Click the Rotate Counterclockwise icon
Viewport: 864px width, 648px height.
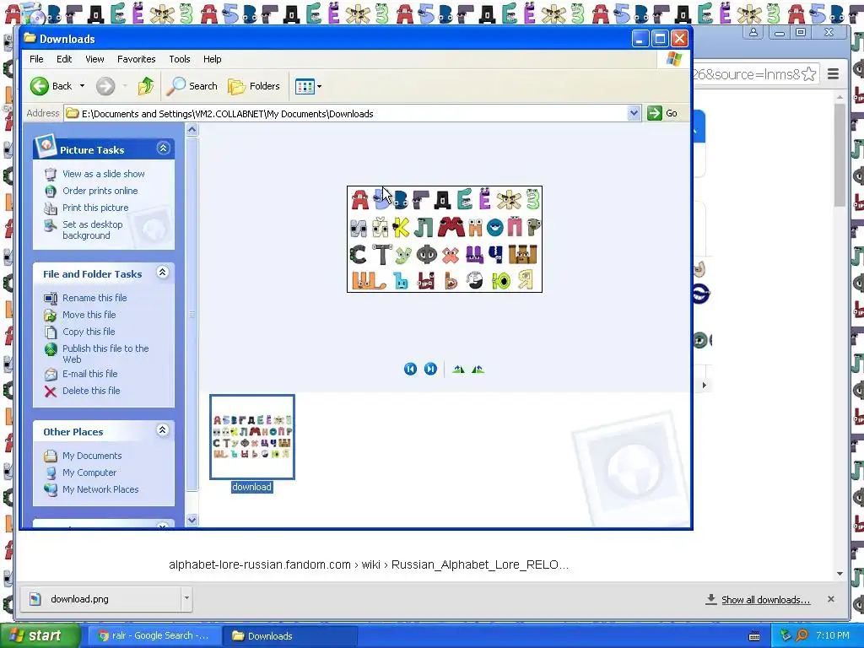pyautogui.click(x=478, y=370)
